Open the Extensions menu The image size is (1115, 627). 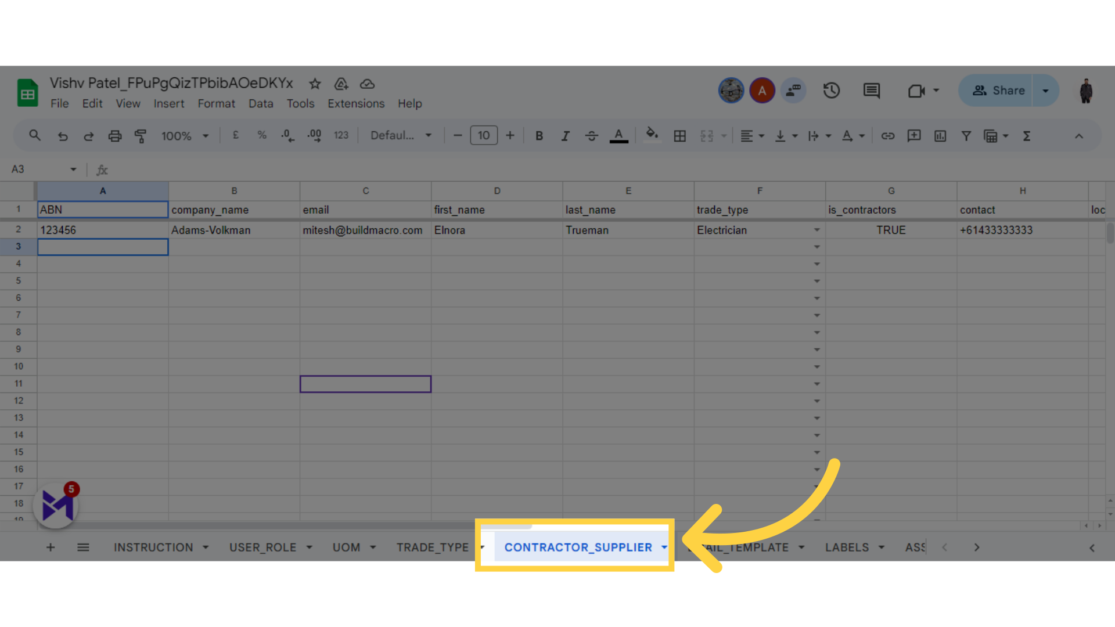pos(356,103)
